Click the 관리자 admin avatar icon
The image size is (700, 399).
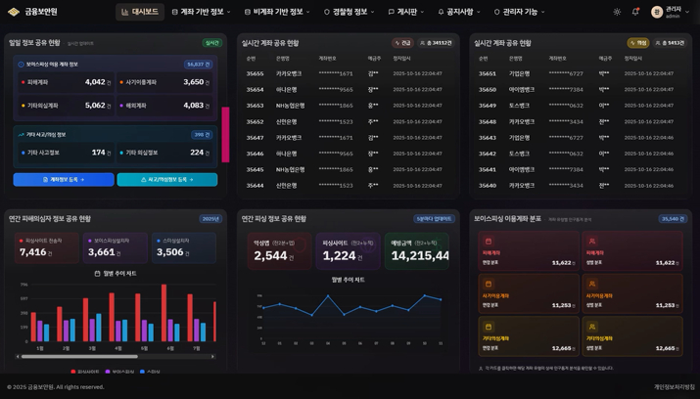[657, 12]
